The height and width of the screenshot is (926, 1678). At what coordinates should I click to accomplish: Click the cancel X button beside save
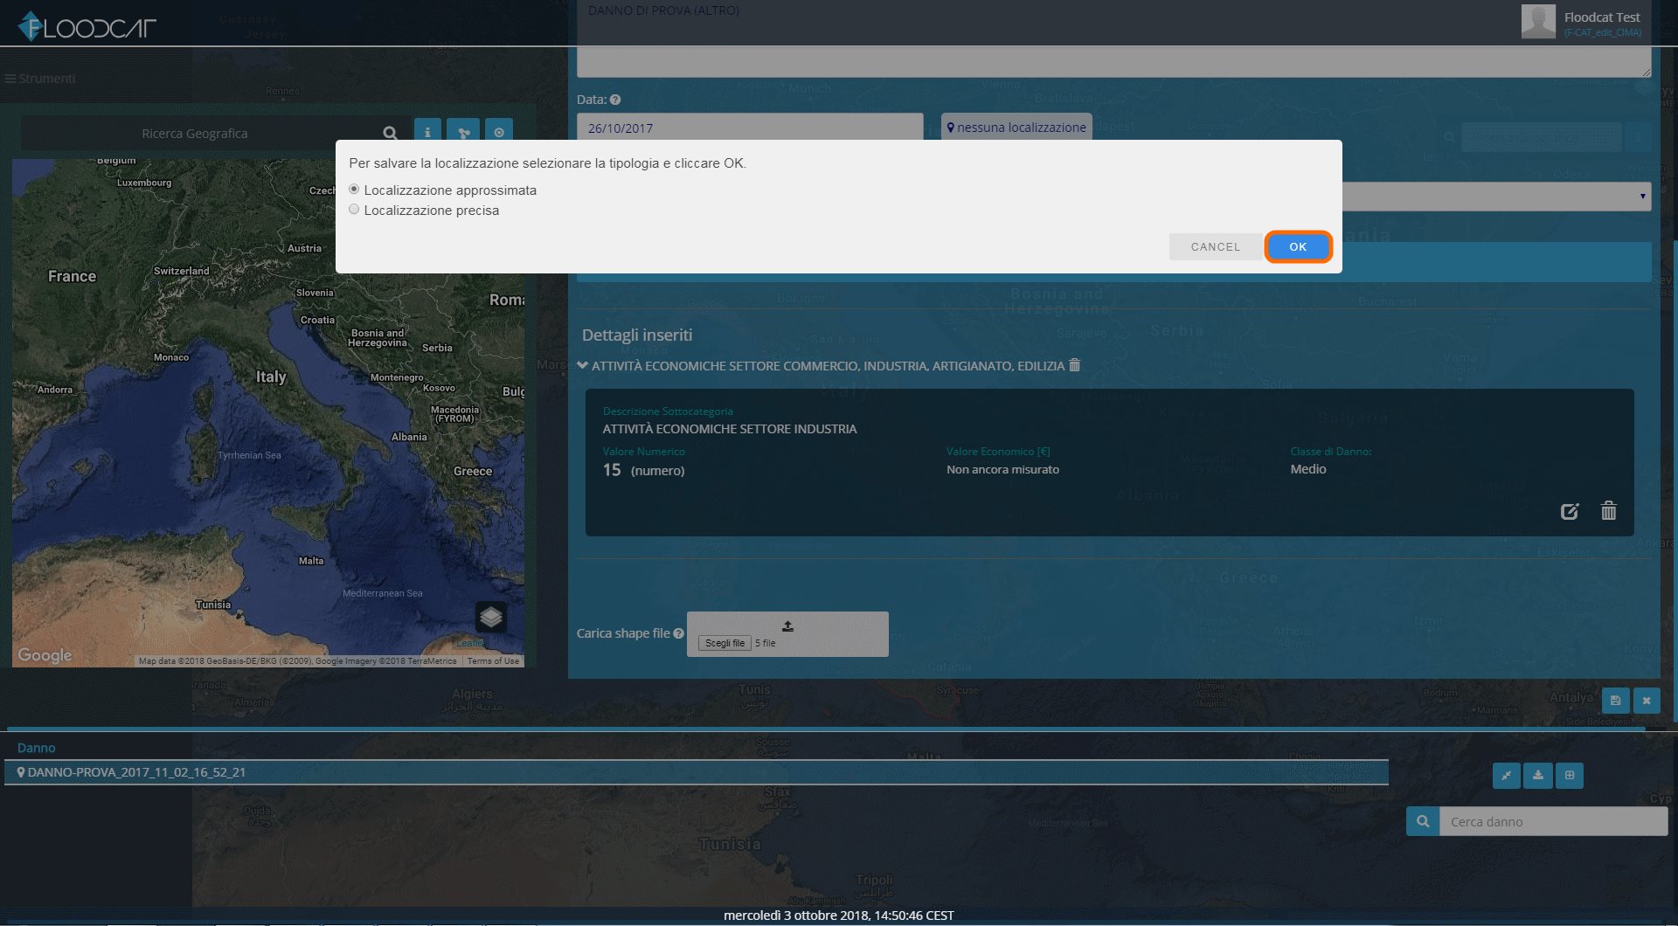pyautogui.click(x=1647, y=701)
